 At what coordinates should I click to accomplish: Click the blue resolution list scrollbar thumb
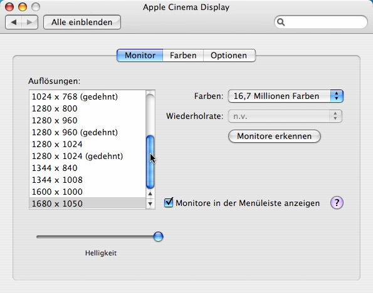(x=150, y=162)
